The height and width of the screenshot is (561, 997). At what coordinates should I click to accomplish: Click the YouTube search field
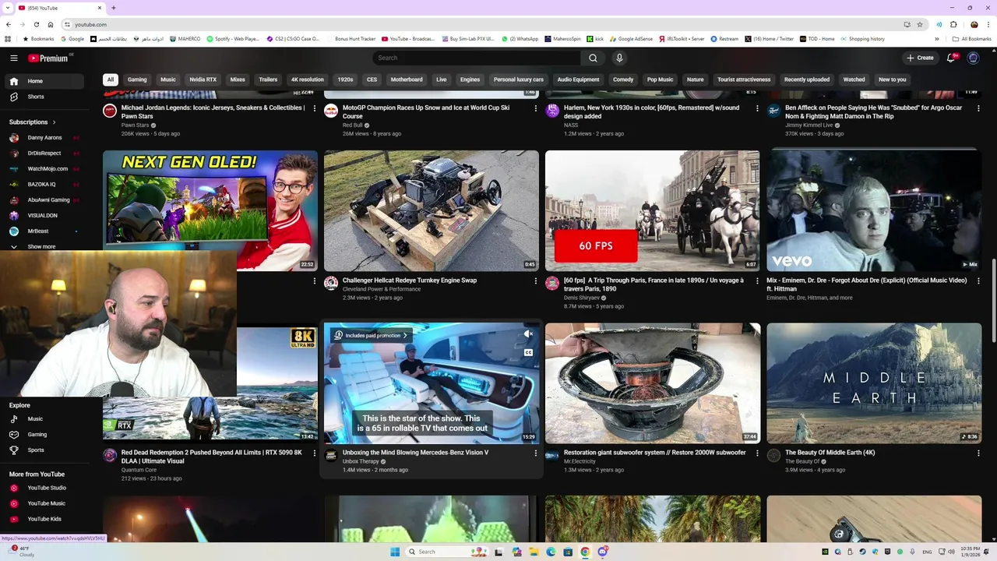tap(476, 58)
